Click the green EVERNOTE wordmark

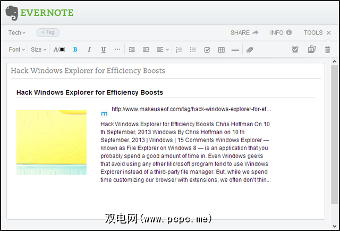(x=47, y=13)
